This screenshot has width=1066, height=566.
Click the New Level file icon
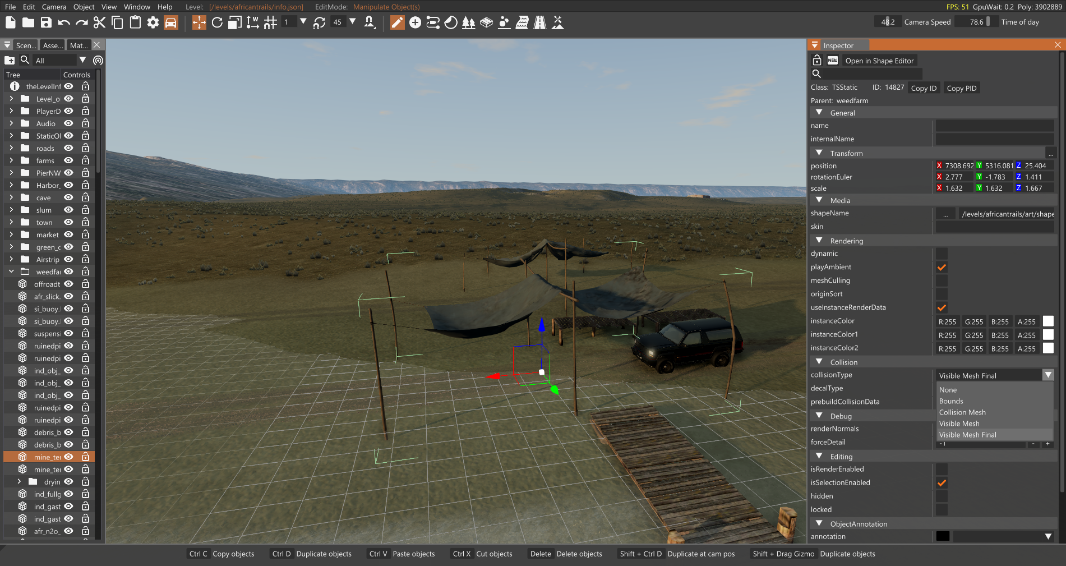click(10, 22)
